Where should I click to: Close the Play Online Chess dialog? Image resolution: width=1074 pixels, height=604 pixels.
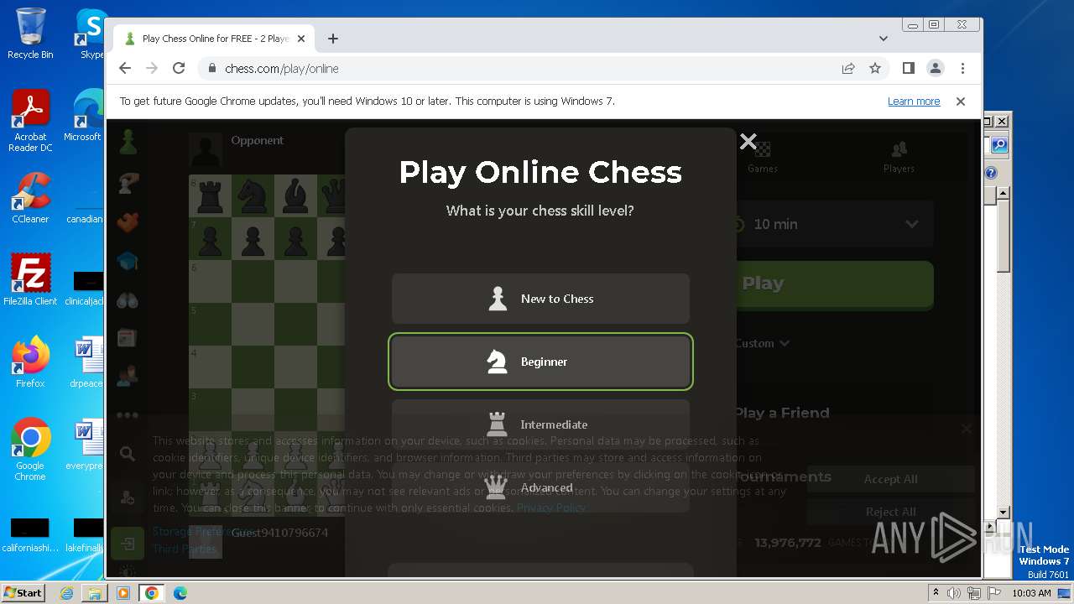point(748,142)
